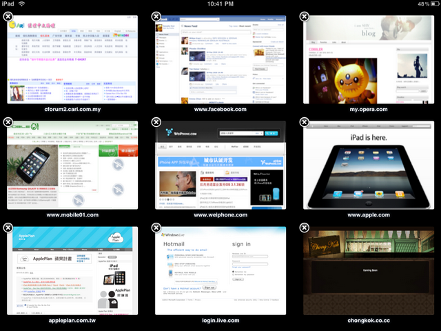Close the www.weiphone.com tab
Image resolution: width=441 pixels, height=331 pixels.
(156, 122)
